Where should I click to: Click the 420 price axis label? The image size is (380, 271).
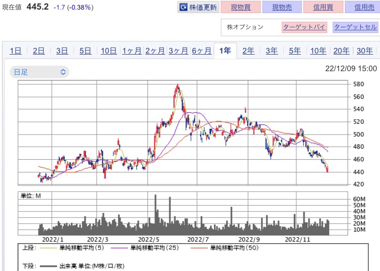pyautogui.click(x=358, y=184)
